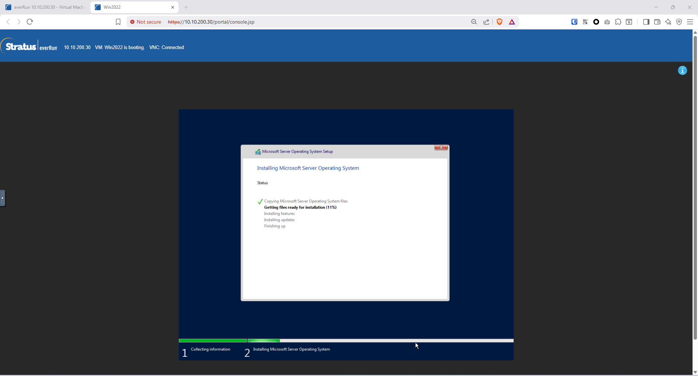Bookmark this page
This screenshot has width=698, height=376.
(x=118, y=22)
